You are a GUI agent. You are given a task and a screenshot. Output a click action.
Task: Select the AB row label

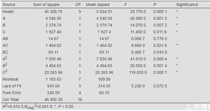point(5,39)
